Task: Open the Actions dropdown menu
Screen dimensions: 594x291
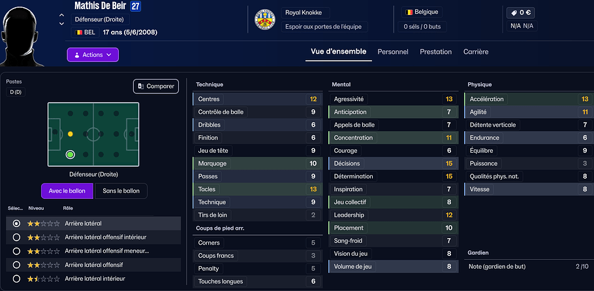Action: click(x=93, y=55)
